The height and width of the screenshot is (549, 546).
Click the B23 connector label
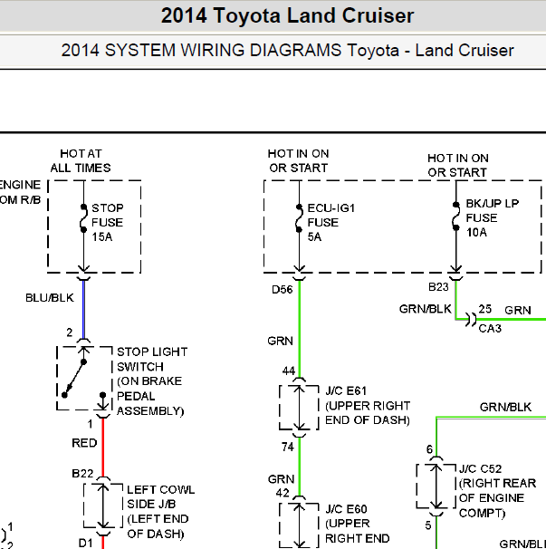click(438, 287)
